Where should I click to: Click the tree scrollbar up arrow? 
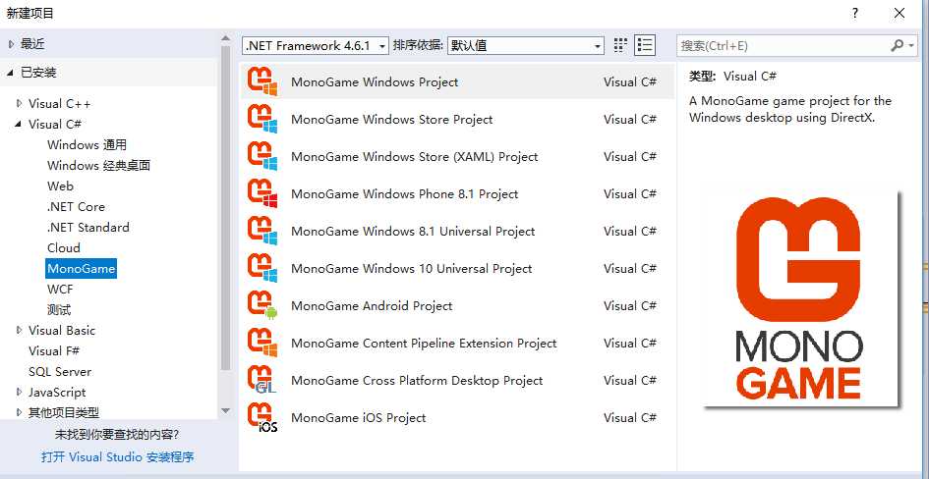[x=226, y=38]
